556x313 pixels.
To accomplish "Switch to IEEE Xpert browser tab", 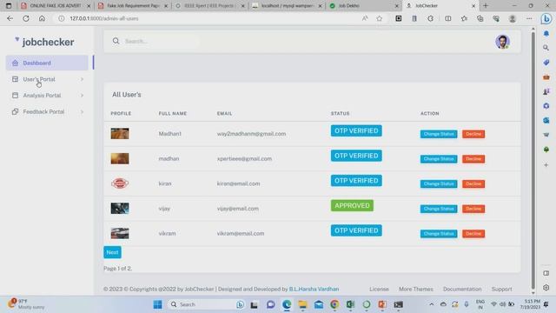I will [x=209, y=6].
